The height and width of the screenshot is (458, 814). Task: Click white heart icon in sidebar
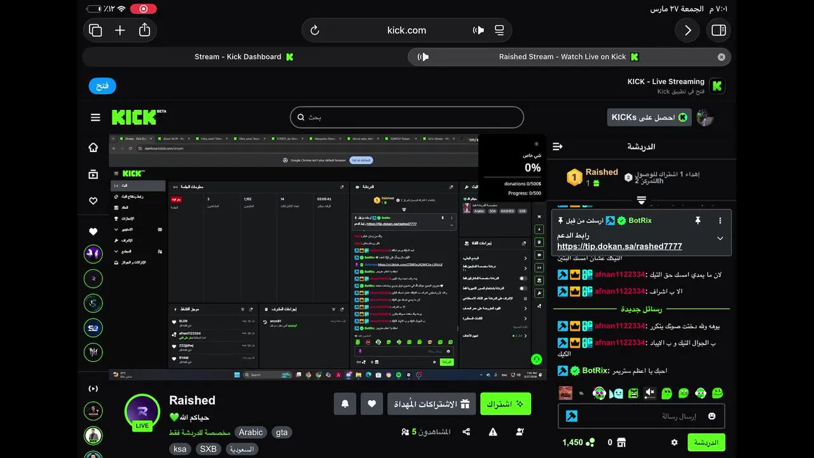click(93, 232)
